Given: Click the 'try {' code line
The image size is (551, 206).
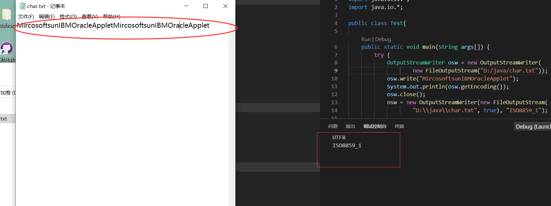Looking at the screenshot, I should (382, 55).
